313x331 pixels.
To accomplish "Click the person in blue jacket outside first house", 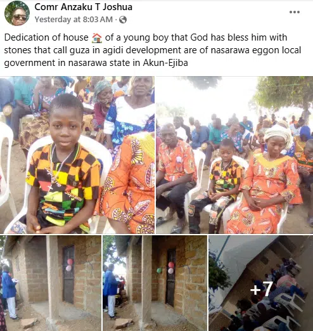I will (x=9, y=292).
